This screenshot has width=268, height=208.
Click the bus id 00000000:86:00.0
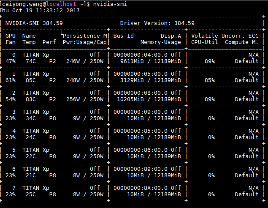(x=141, y=150)
